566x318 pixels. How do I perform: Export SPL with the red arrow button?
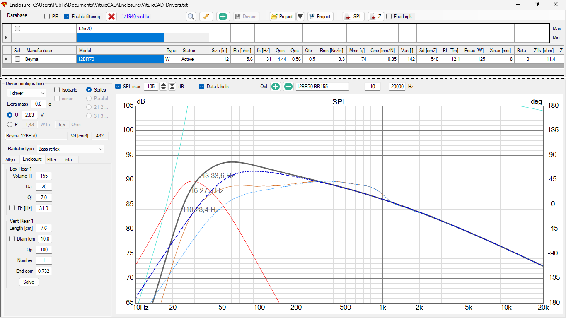(353, 17)
